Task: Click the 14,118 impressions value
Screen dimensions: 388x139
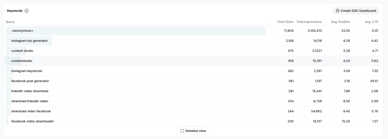Action: 317,41
